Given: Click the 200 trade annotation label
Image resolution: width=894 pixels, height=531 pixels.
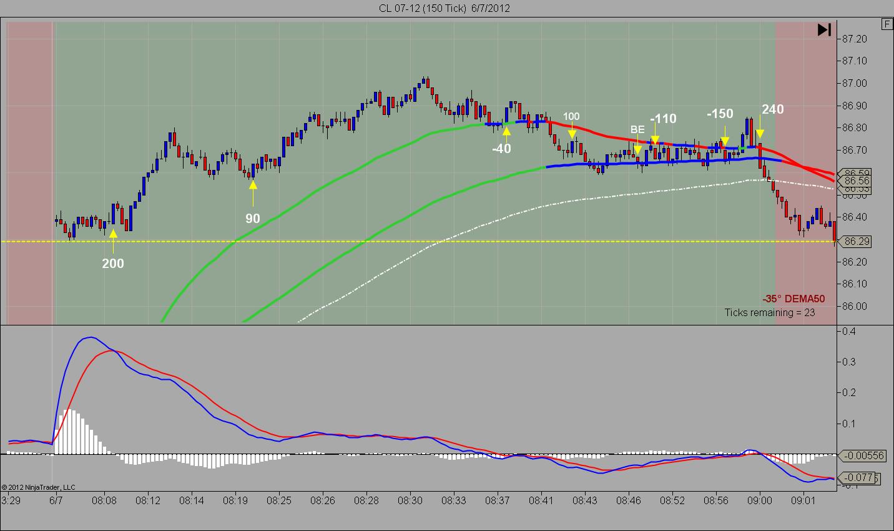Looking at the screenshot, I should pyautogui.click(x=113, y=264).
